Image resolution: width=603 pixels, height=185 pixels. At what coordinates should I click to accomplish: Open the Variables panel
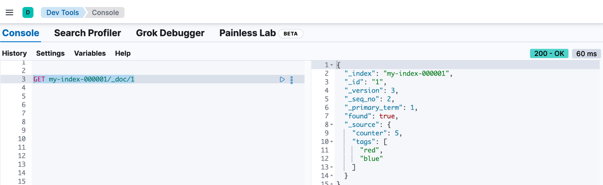(x=90, y=53)
